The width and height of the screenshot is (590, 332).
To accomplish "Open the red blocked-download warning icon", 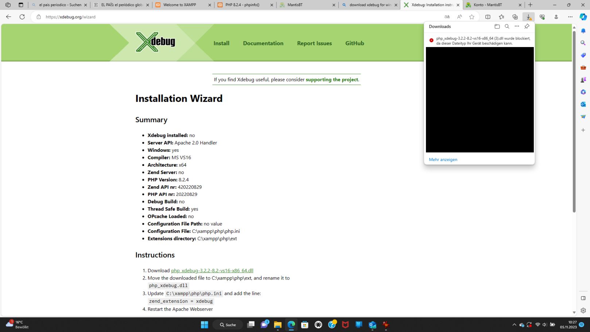I will point(431,40).
